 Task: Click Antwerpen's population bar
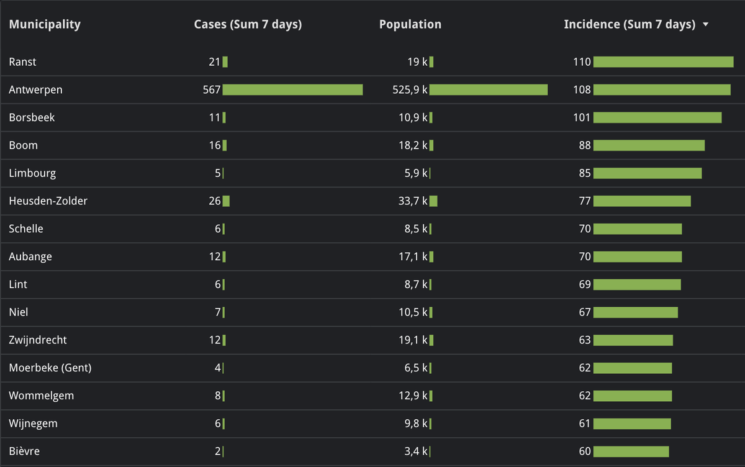pos(489,90)
